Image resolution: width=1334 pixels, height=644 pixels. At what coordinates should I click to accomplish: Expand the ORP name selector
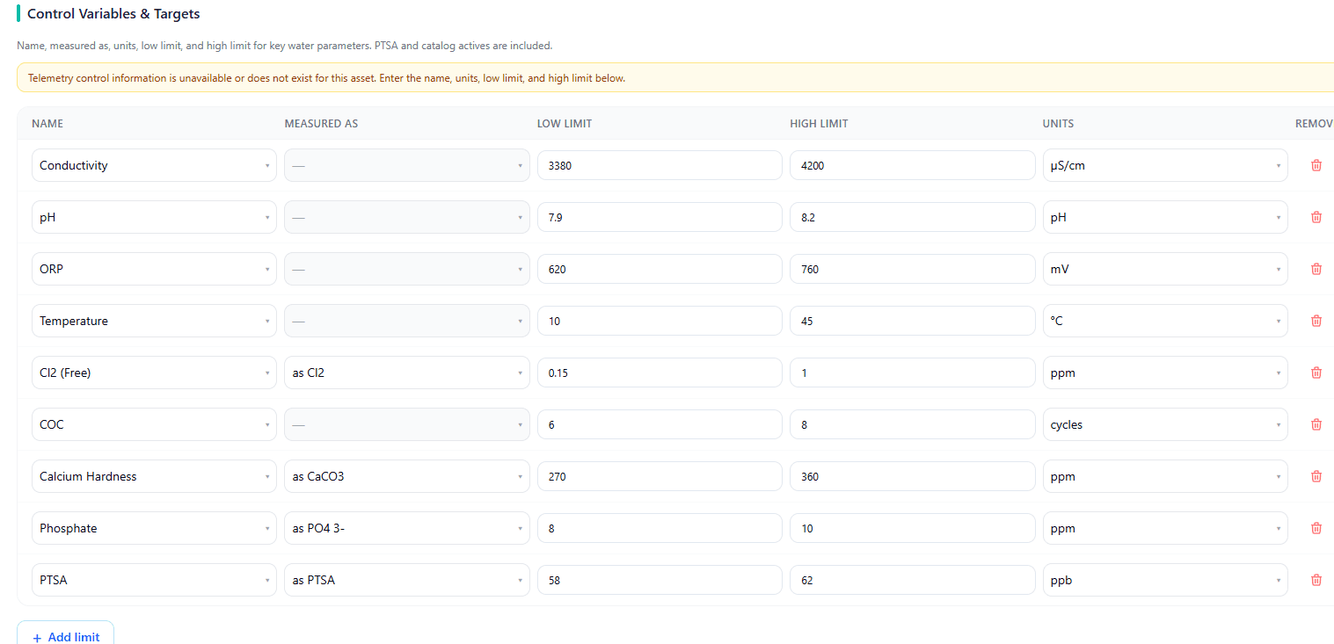point(154,269)
